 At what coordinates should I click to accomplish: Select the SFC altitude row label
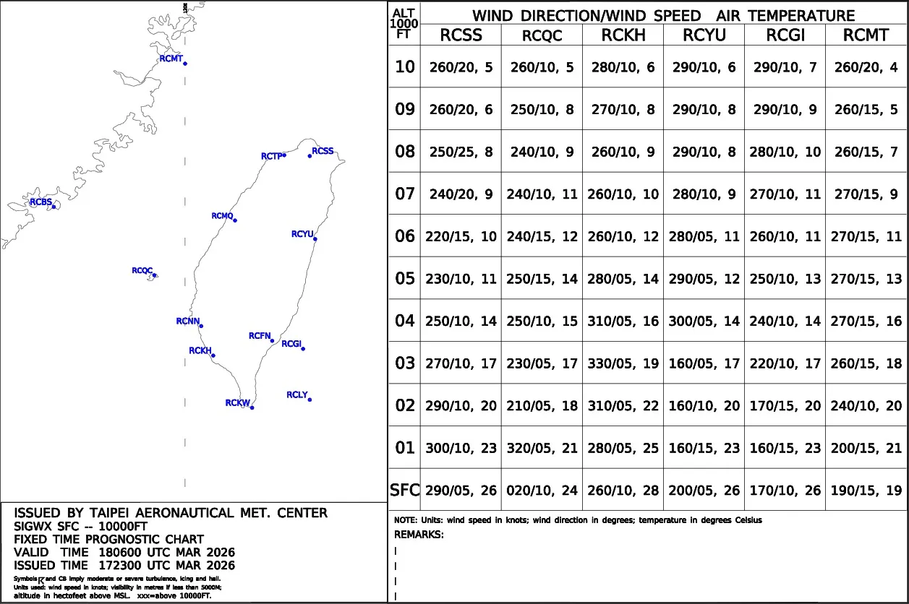tap(404, 491)
